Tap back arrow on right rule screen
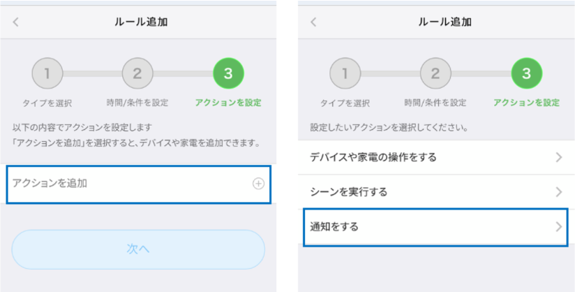Screen dimensions: 575x292 tap(313, 22)
